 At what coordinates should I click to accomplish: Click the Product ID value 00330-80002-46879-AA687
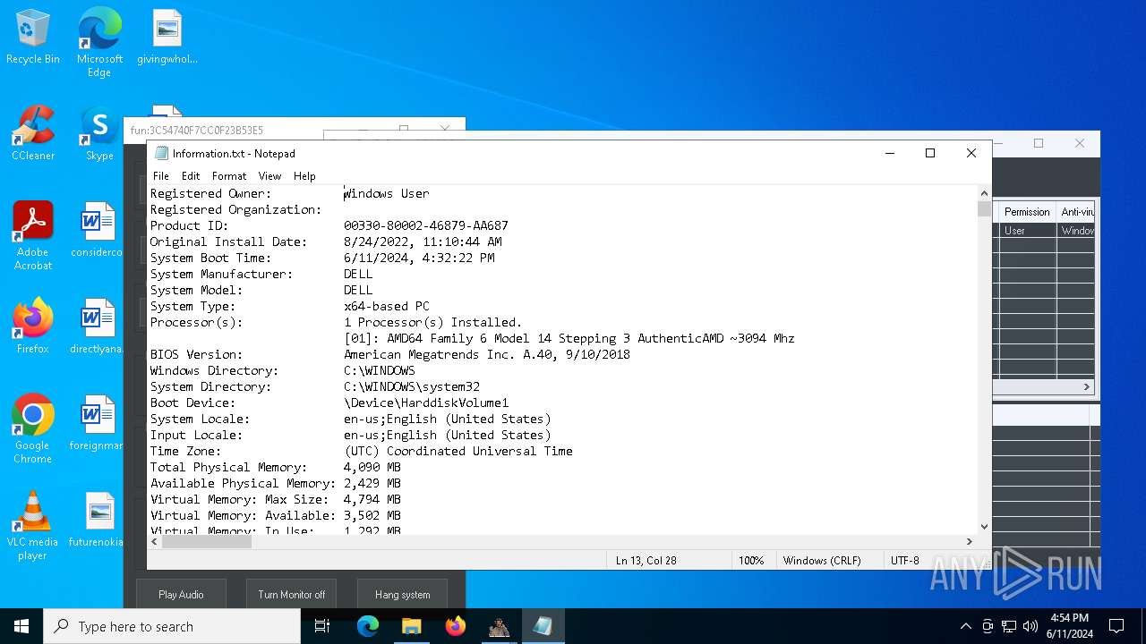click(426, 225)
